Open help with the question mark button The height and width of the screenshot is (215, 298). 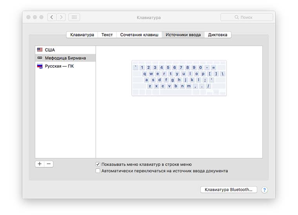(x=264, y=190)
